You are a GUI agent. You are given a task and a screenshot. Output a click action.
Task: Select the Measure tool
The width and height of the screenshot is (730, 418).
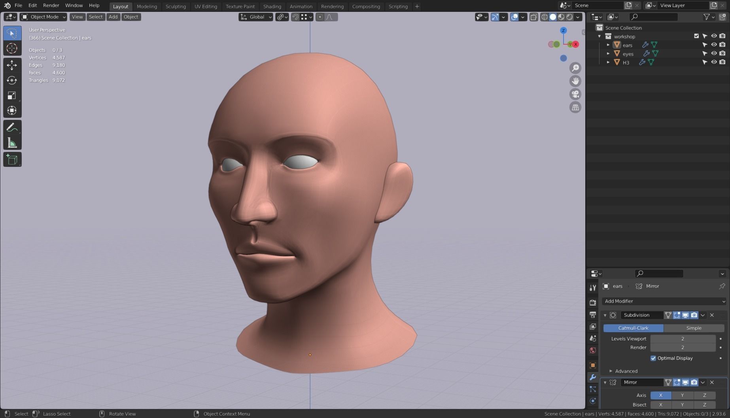[12, 143]
